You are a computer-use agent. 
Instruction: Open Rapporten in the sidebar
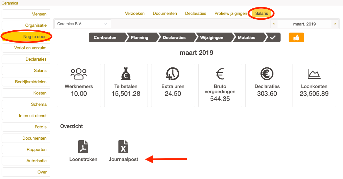pos(36,150)
